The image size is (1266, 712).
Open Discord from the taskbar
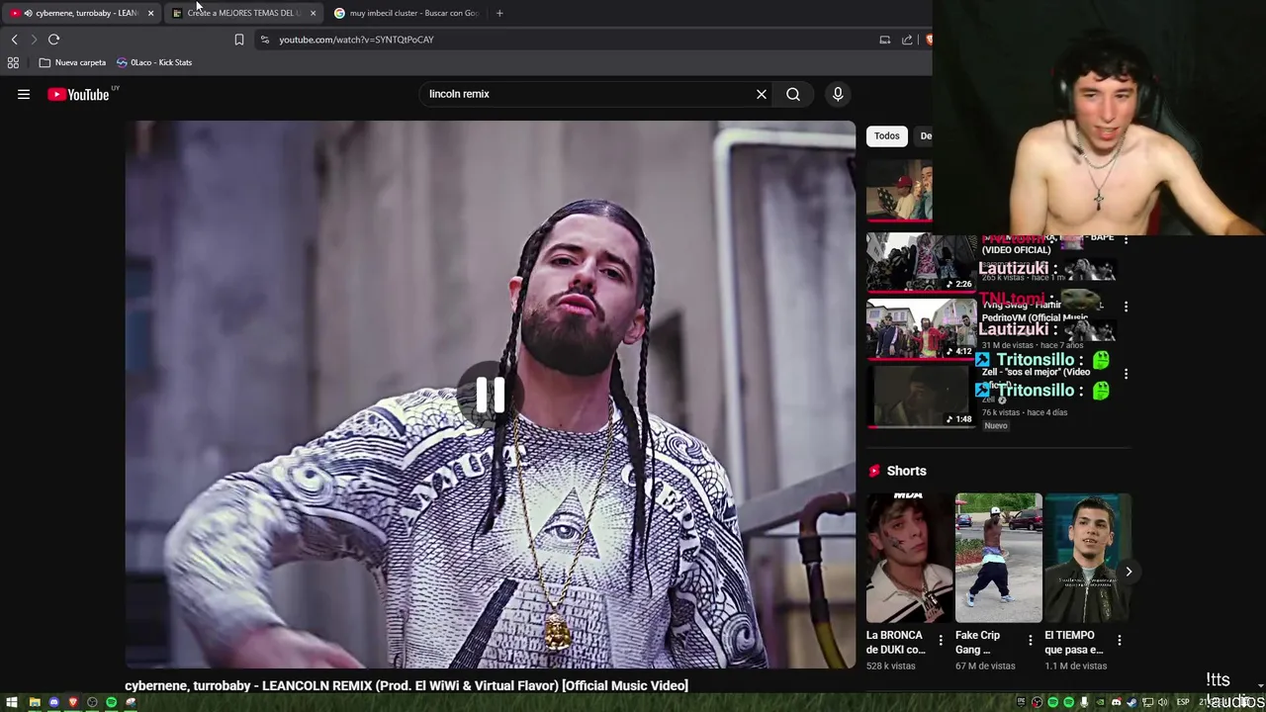(53, 702)
